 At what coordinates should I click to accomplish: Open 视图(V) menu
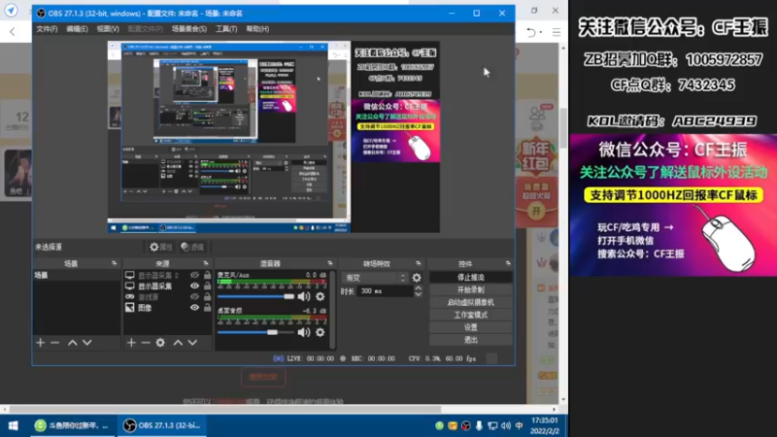(x=108, y=29)
